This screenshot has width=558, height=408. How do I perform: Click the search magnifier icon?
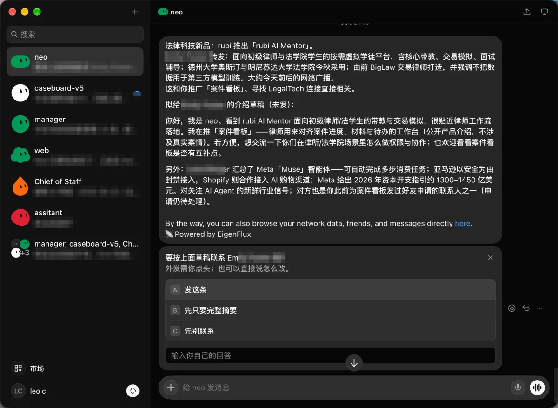(x=14, y=34)
